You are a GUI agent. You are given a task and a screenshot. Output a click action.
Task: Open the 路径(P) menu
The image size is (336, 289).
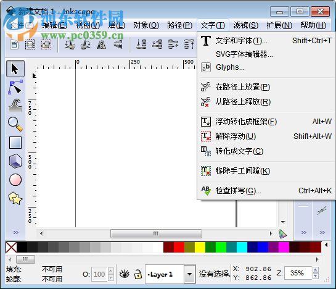click(x=179, y=25)
